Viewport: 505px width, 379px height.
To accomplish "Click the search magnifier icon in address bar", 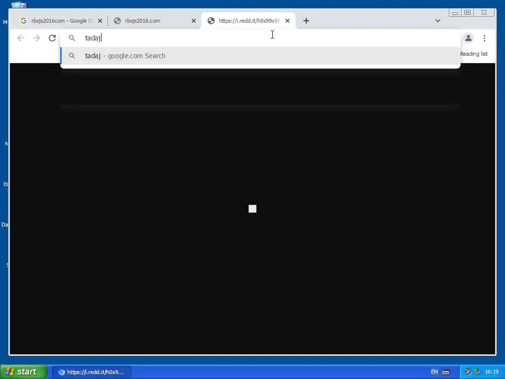I will [72, 38].
